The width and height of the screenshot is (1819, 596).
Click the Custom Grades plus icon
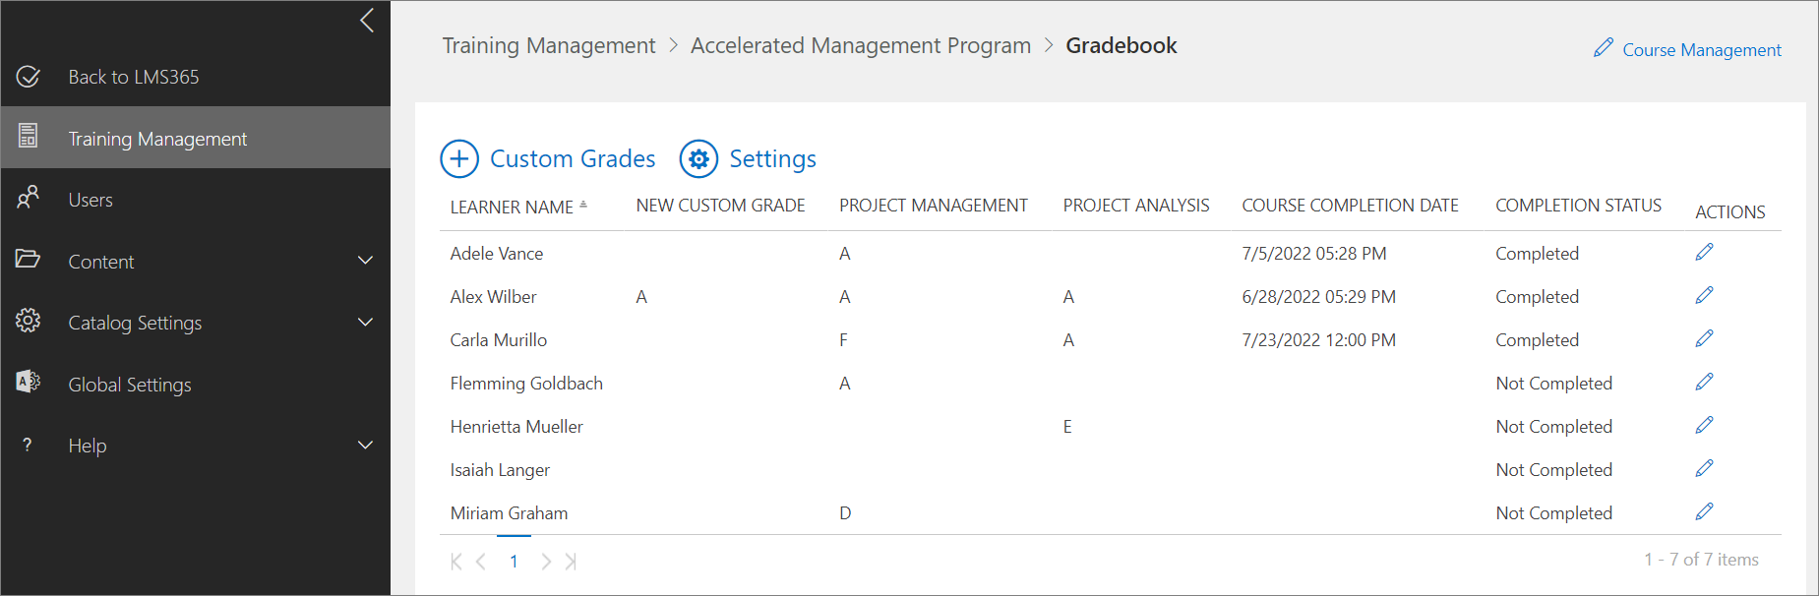tap(459, 159)
